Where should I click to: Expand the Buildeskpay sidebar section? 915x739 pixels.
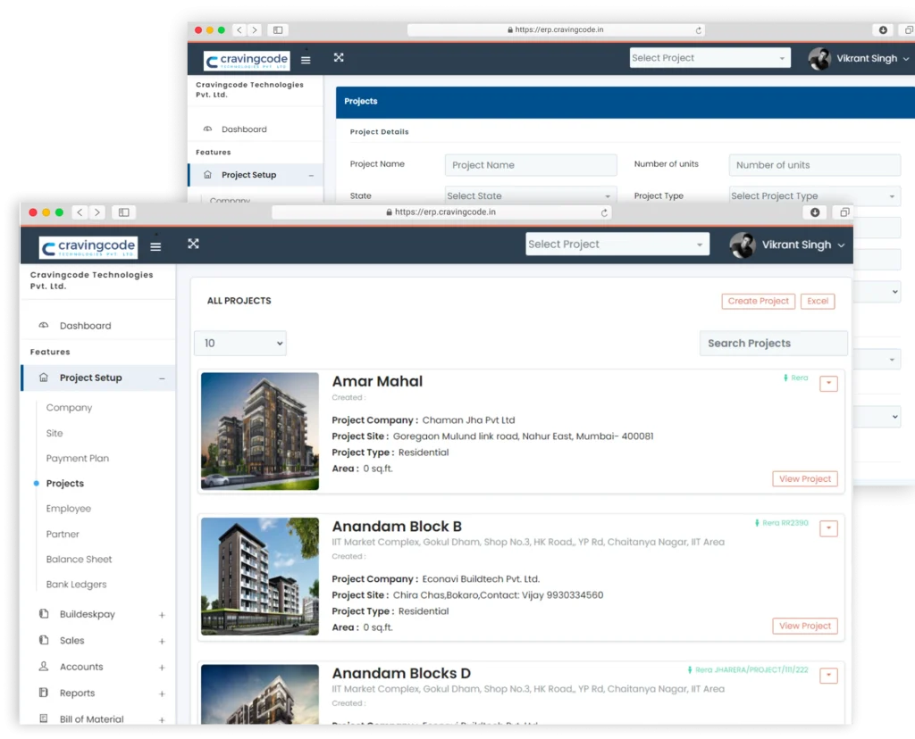(x=162, y=615)
